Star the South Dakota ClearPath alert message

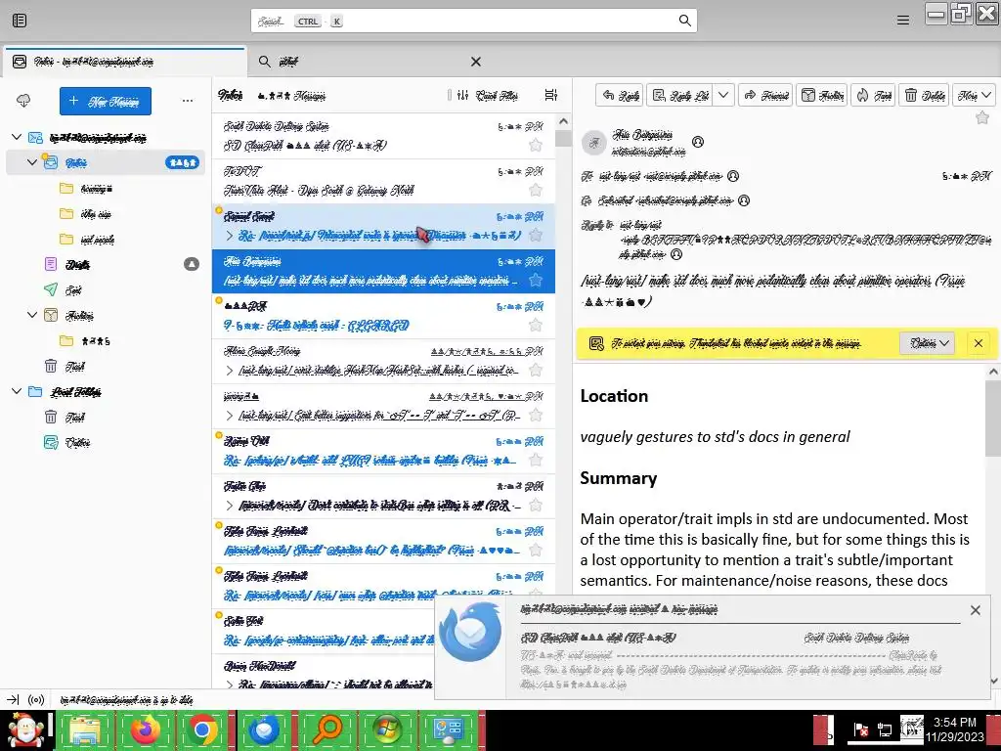[536, 145]
